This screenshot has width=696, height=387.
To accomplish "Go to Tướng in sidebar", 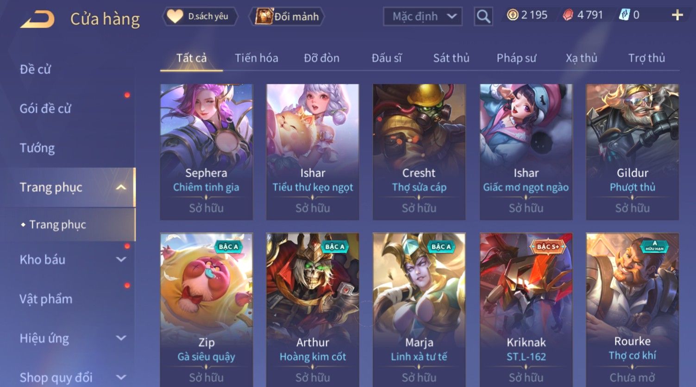I will (x=37, y=148).
